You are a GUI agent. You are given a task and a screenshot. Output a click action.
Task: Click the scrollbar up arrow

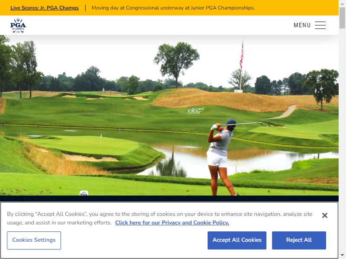pos(342,3)
